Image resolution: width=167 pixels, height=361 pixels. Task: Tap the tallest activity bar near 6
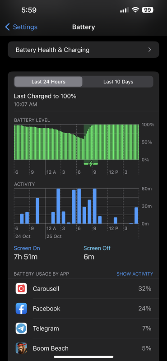tap(79, 206)
